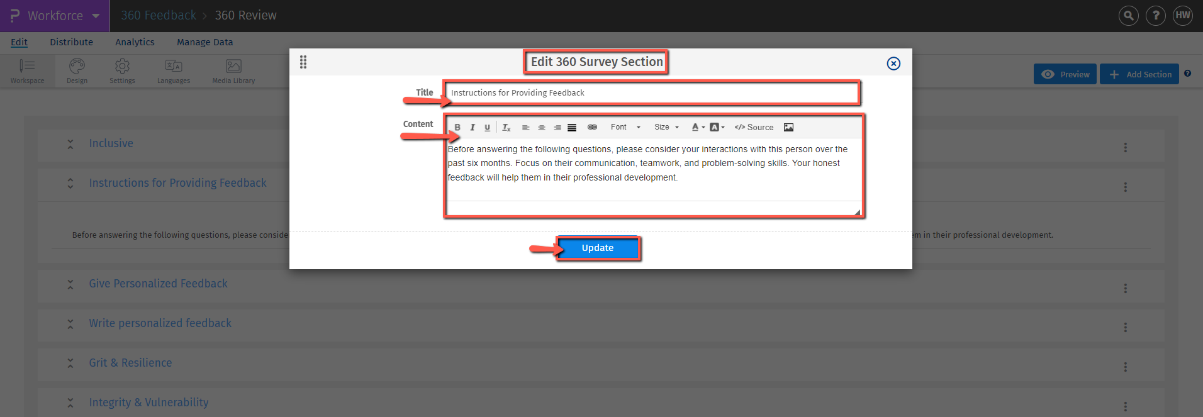
Task: Center align the content text
Action: [x=542, y=127]
